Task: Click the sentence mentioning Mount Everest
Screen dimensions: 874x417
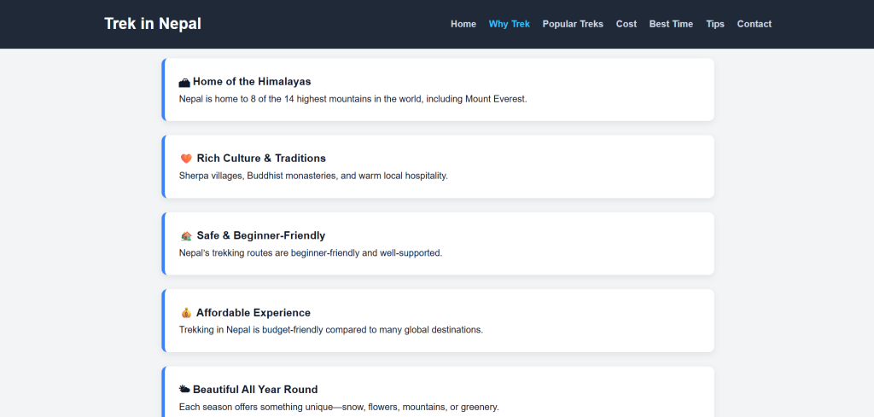Action: pyautogui.click(x=353, y=99)
